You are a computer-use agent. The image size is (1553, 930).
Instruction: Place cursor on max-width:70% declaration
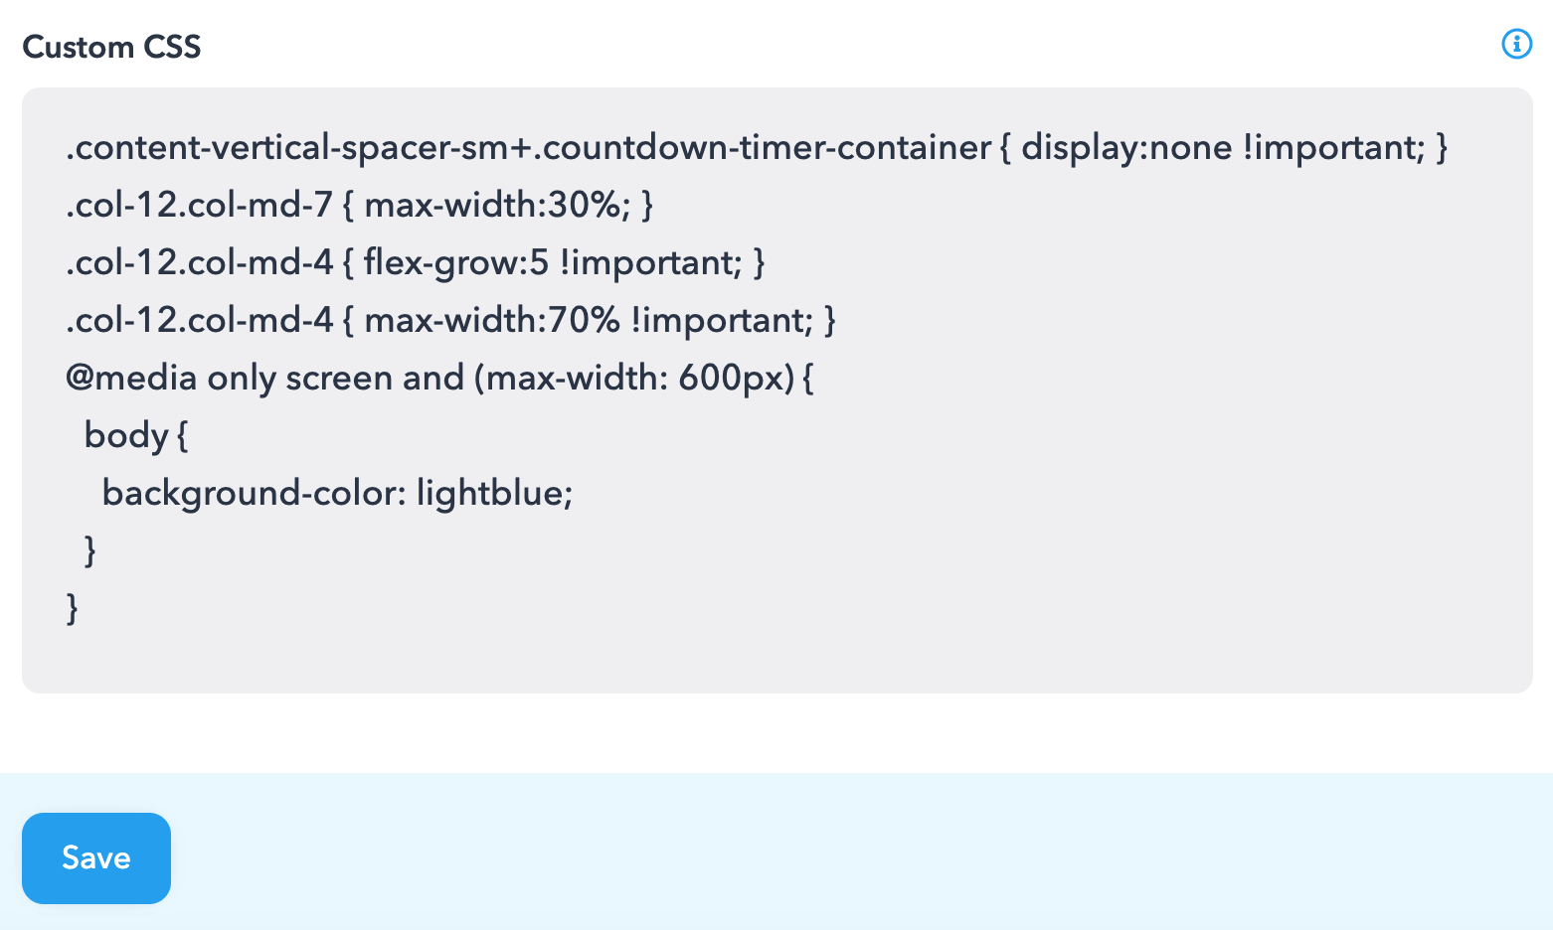click(x=492, y=320)
